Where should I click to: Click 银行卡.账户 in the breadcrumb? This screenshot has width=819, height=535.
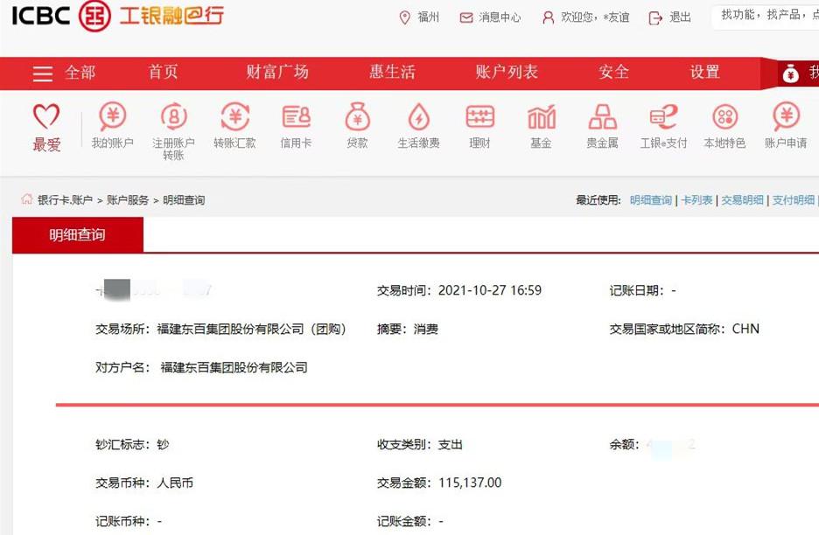66,200
